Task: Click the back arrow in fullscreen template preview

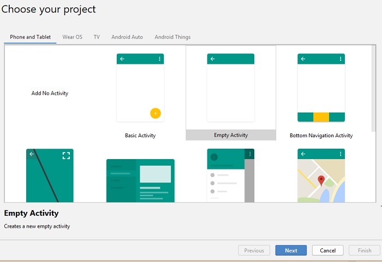Action: click(32, 154)
